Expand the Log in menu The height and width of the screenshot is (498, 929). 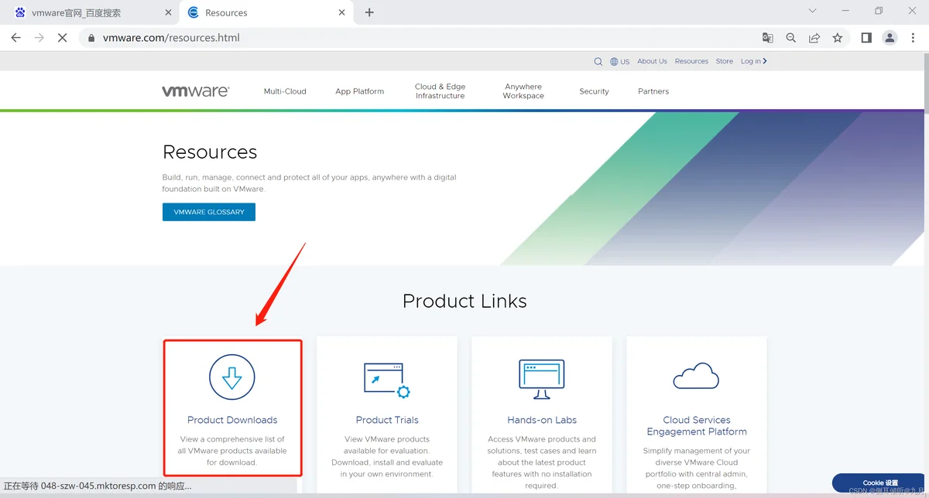click(753, 61)
